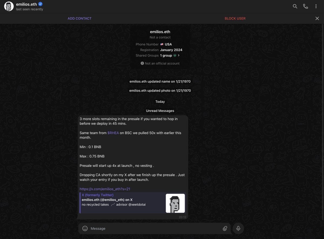Dismiss the contact banner with the X
This screenshot has height=239, width=324.
pyautogui.click(x=317, y=18)
